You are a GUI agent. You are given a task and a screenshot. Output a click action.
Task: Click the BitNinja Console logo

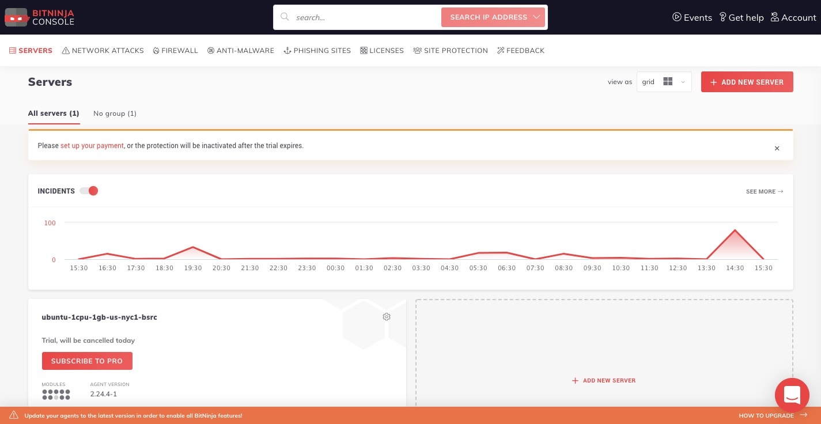[x=40, y=17]
